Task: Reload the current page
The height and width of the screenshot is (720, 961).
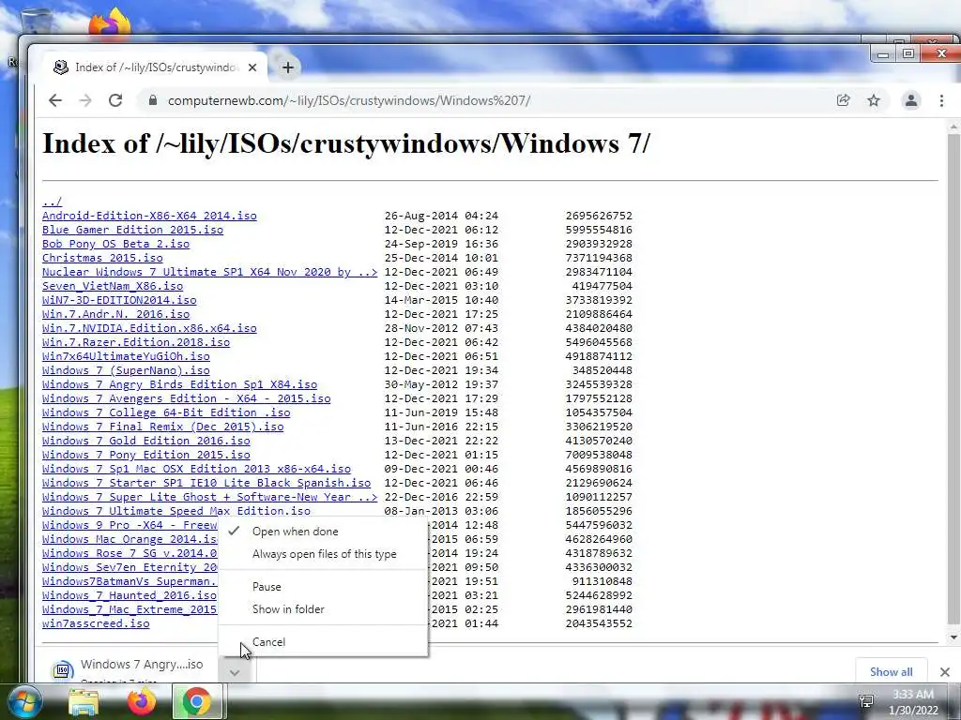Action: pos(115,100)
